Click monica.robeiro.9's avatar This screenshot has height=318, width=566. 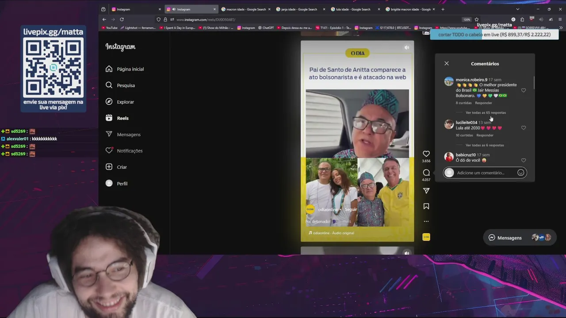449,82
